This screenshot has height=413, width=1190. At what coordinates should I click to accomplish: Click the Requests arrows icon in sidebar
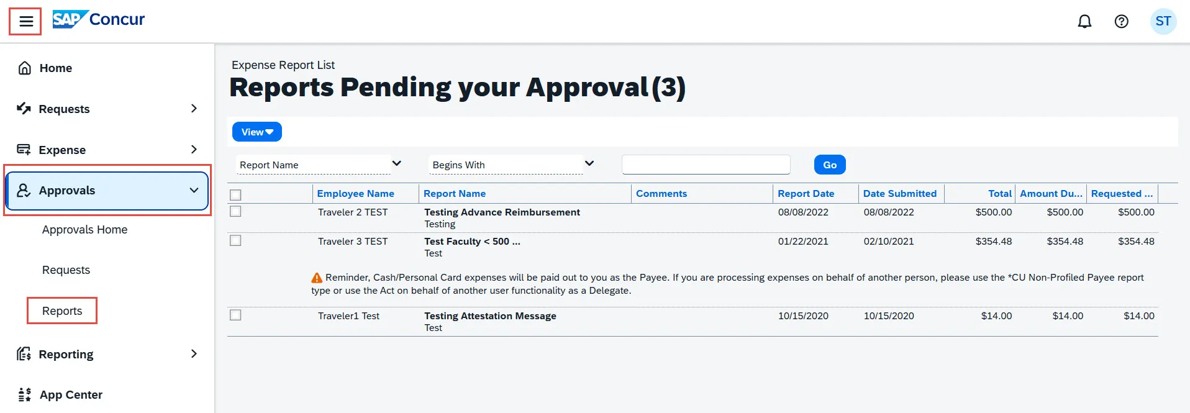[24, 109]
